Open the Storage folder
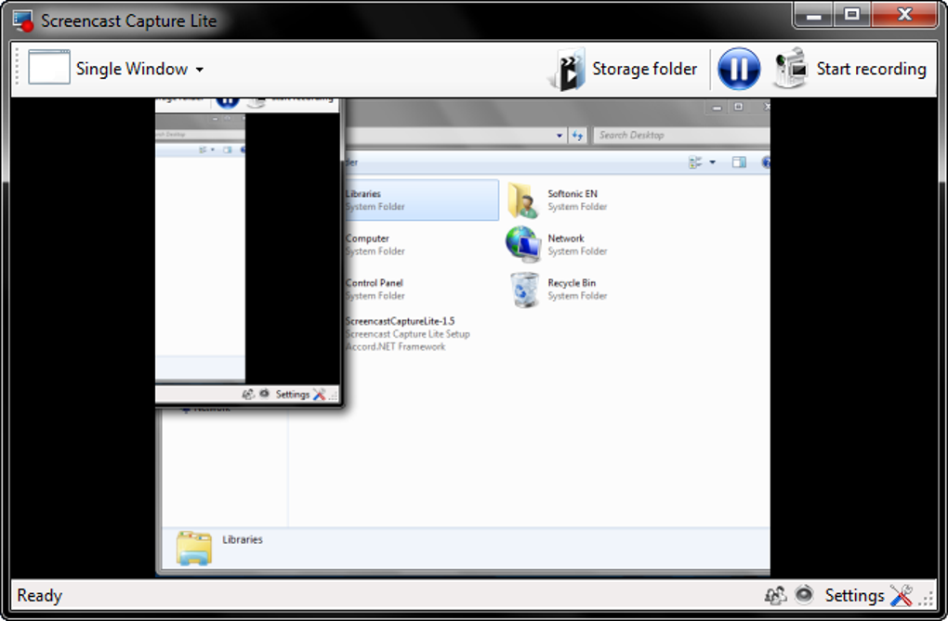This screenshot has height=621, width=948. click(625, 68)
